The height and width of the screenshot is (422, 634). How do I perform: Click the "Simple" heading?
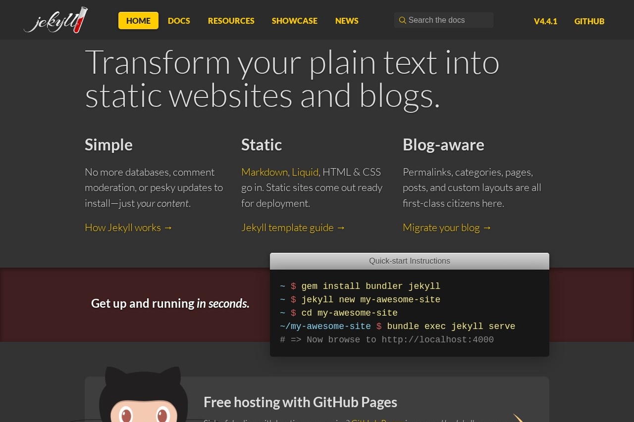click(x=108, y=145)
